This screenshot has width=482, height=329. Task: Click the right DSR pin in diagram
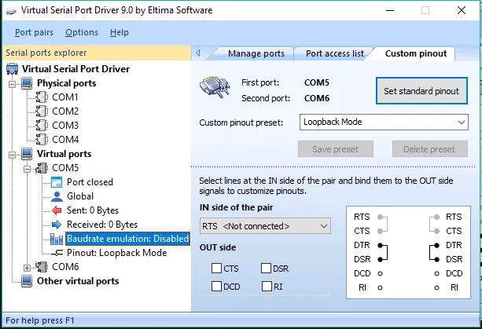coord(436,259)
